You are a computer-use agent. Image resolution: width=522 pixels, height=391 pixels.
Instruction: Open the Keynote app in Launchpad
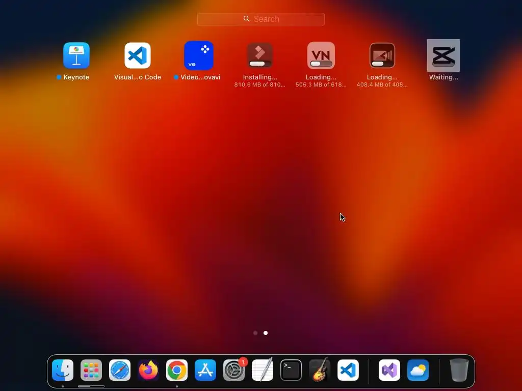(x=76, y=55)
